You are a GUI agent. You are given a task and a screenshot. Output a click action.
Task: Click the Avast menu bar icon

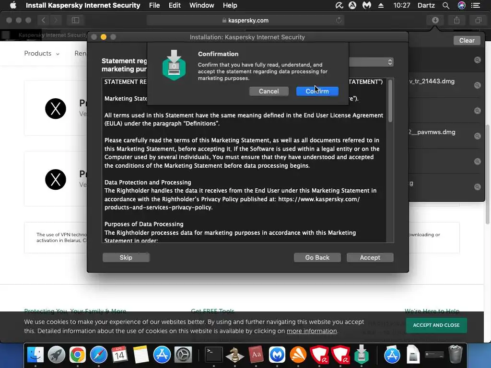(352, 5)
